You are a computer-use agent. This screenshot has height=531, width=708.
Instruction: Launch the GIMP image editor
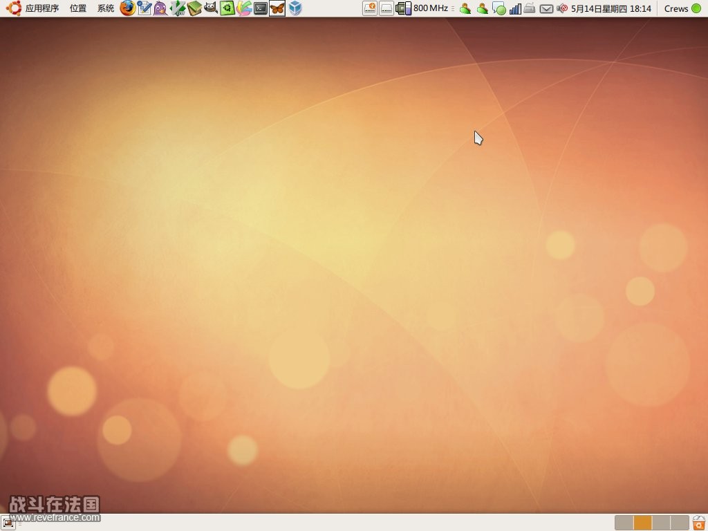(x=211, y=8)
